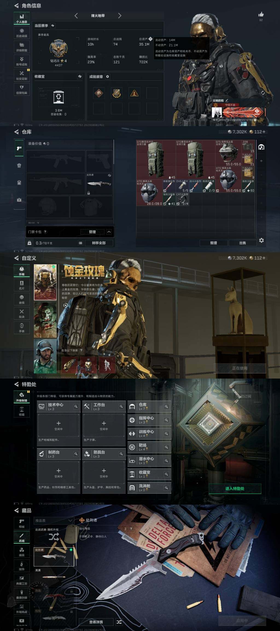
Task: Click the 门禁卡包 help question mark
Action: [45, 232]
